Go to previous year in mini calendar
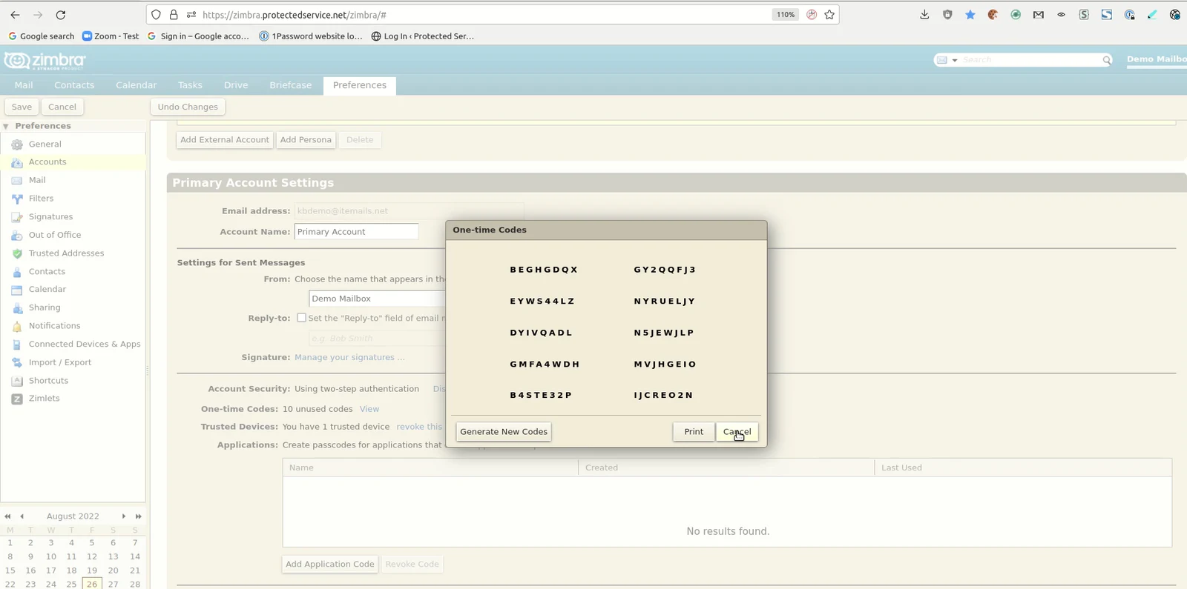 [7, 516]
